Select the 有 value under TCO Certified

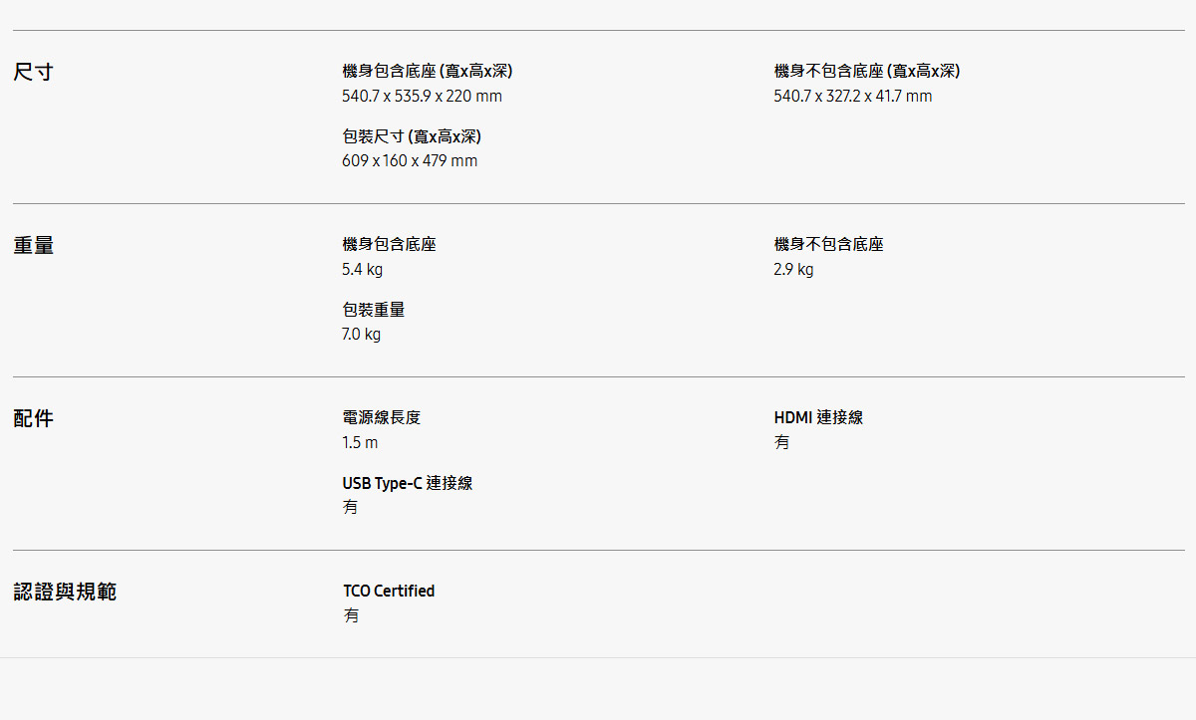tap(351, 616)
